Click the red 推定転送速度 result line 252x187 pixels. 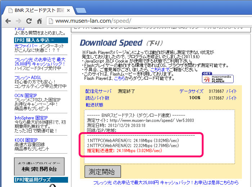[125, 151]
